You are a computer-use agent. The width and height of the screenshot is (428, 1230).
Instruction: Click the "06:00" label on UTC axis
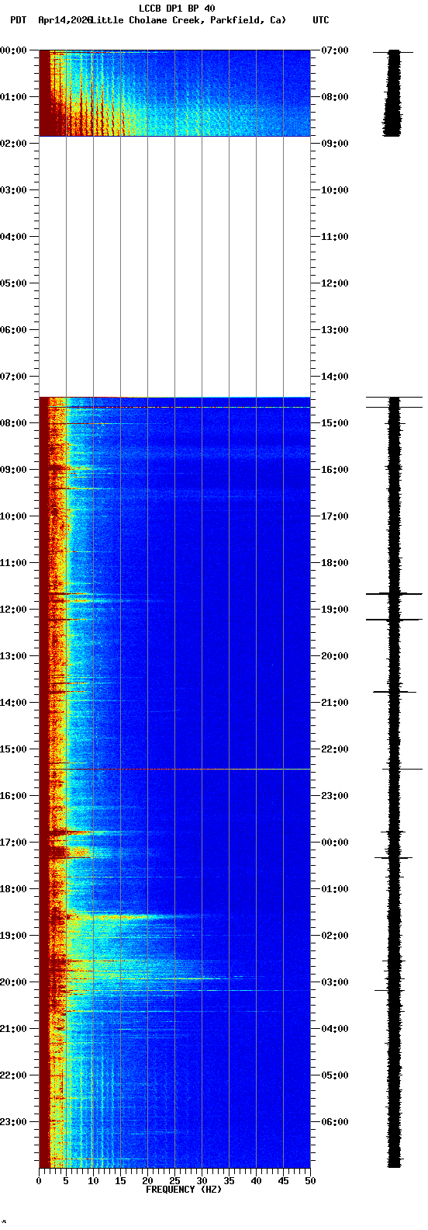[x=335, y=1122]
